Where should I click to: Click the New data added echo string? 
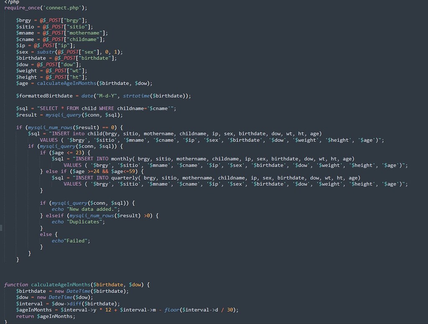[90, 209]
